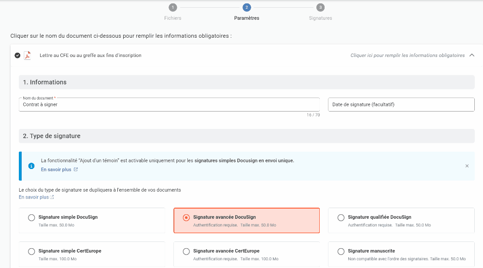Click the blue info icon in banner
483x268 pixels.
[31, 166]
